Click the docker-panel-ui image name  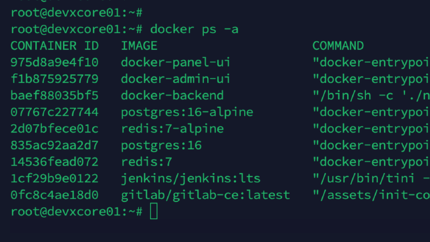coord(176,62)
